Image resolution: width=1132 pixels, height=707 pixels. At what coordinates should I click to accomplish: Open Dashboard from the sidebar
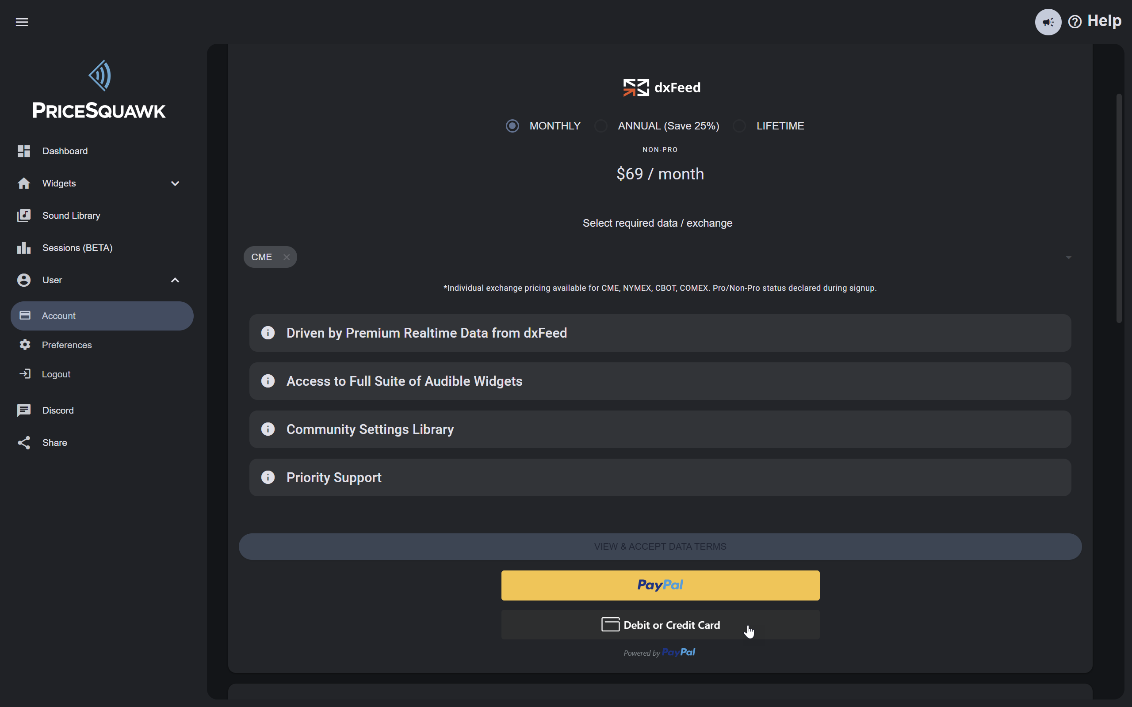[x=65, y=151]
